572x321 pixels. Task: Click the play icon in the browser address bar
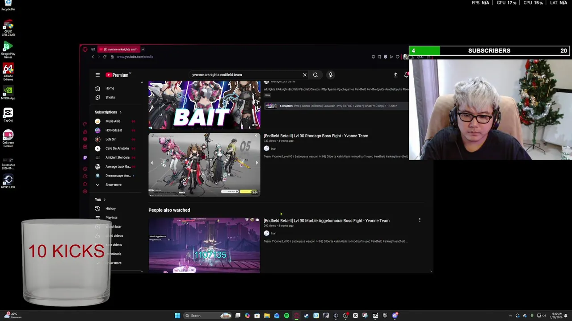coord(391,57)
